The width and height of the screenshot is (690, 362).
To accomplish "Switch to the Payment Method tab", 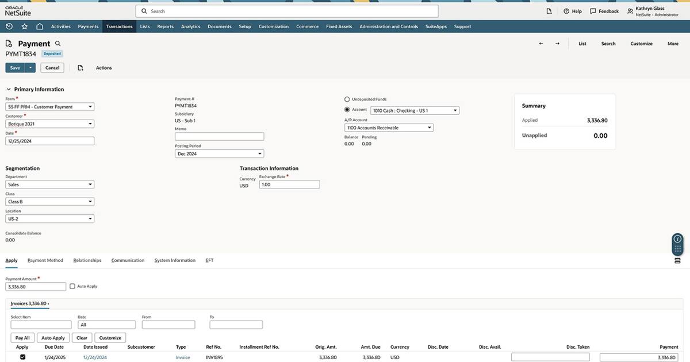I will coord(45,260).
